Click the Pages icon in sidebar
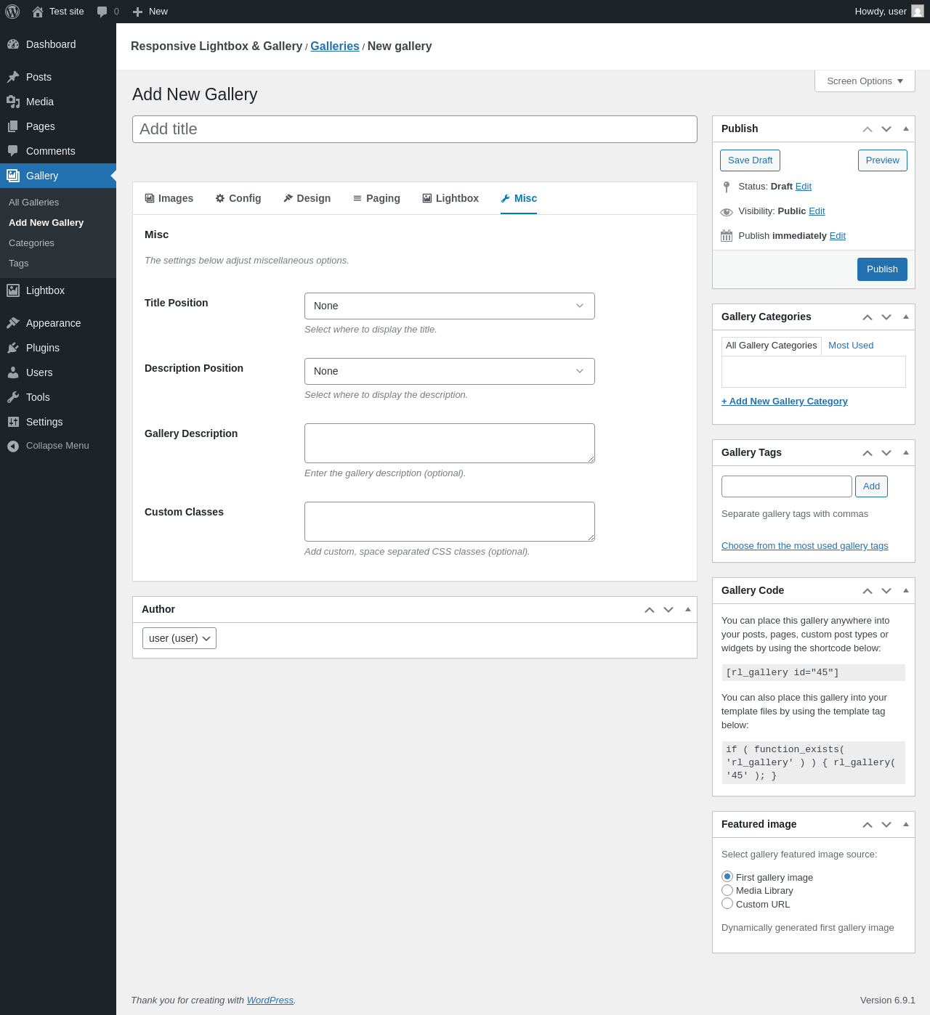The height and width of the screenshot is (1015, 930). (x=13, y=126)
